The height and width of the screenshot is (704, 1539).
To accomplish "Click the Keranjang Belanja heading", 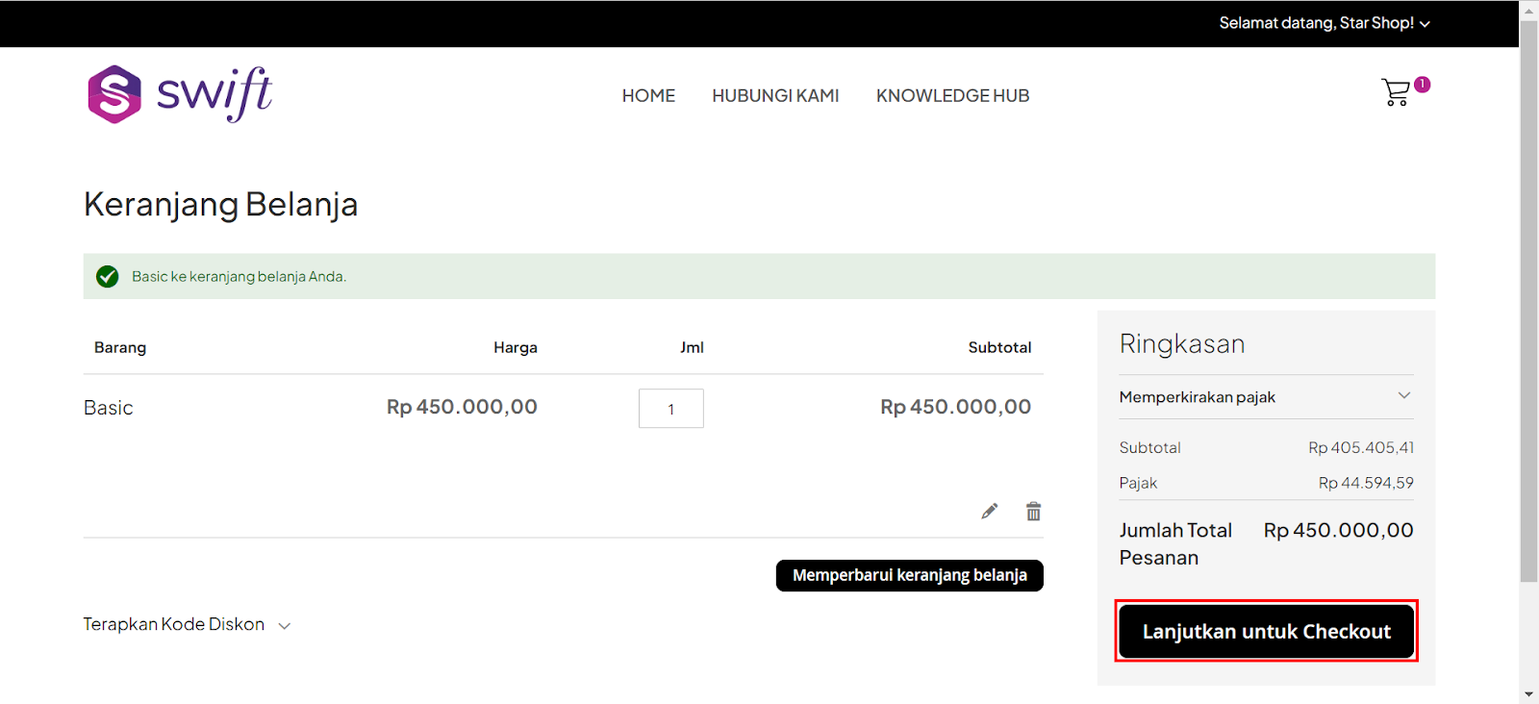I will [220, 205].
